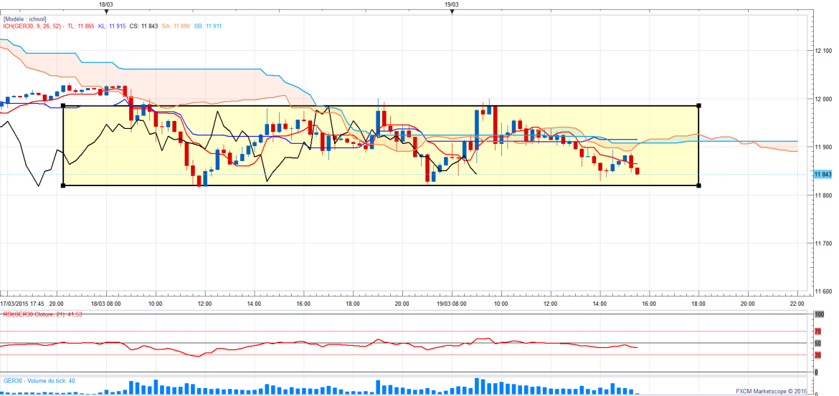Click the 19/03 08:00 time axis label
The image size is (839, 396).
(451, 303)
